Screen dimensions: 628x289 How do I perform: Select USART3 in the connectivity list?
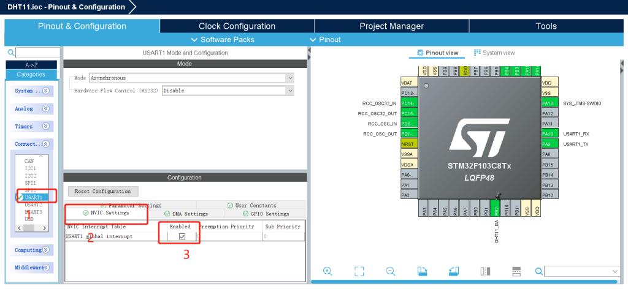click(33, 212)
